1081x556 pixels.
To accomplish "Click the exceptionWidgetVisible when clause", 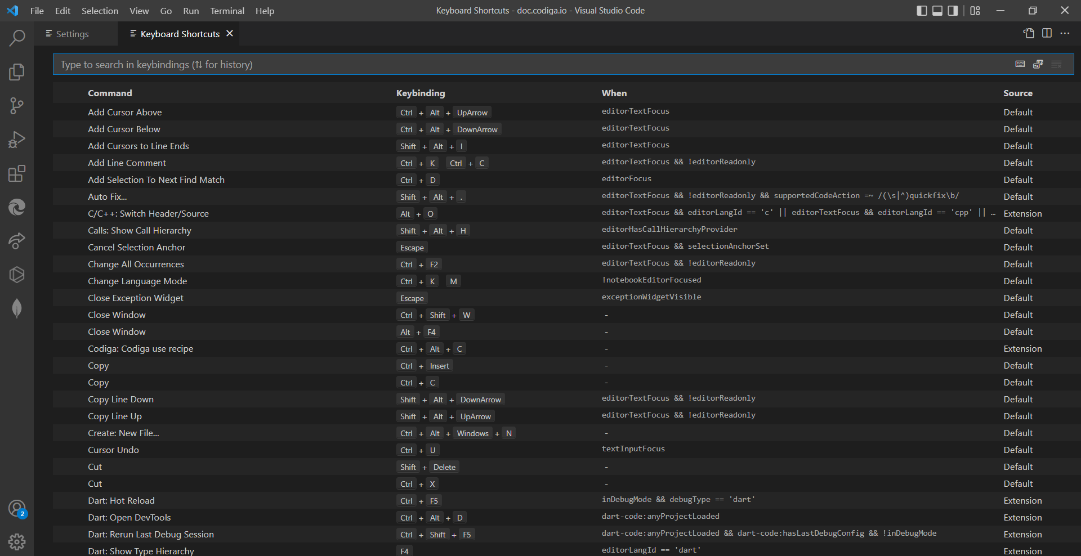I will [651, 297].
